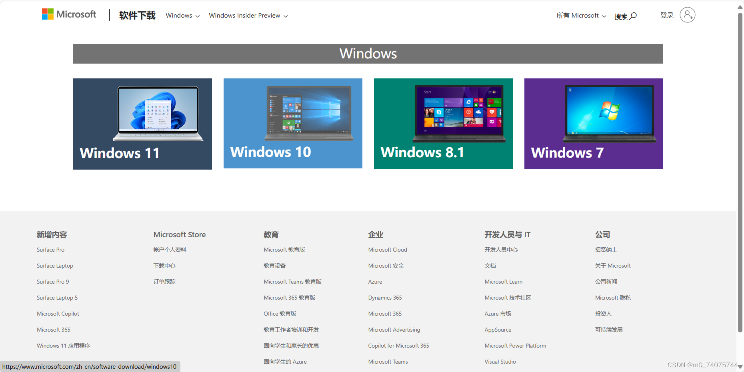
Task: Click the 软件下载 site title
Action: tap(137, 15)
